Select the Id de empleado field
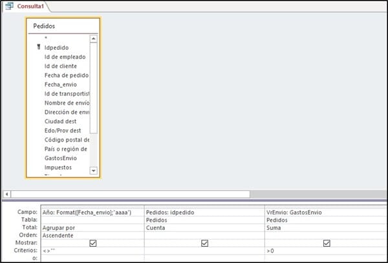The image size is (388, 263). (65, 57)
